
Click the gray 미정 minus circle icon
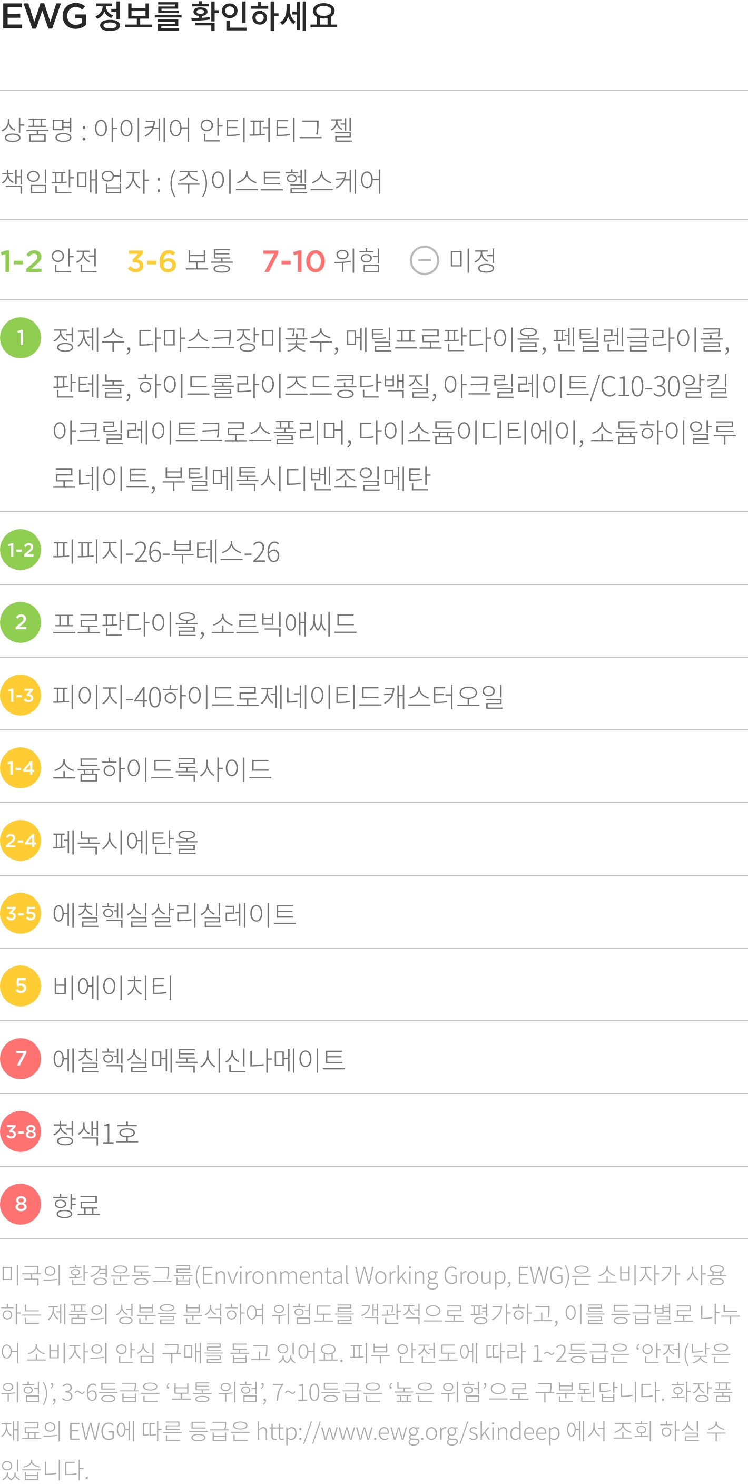[425, 260]
